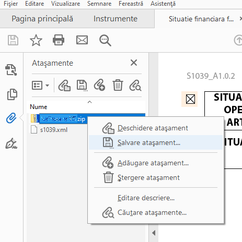Open the page export sidebar icon
Screen dimensions: 242x242
click(11, 70)
